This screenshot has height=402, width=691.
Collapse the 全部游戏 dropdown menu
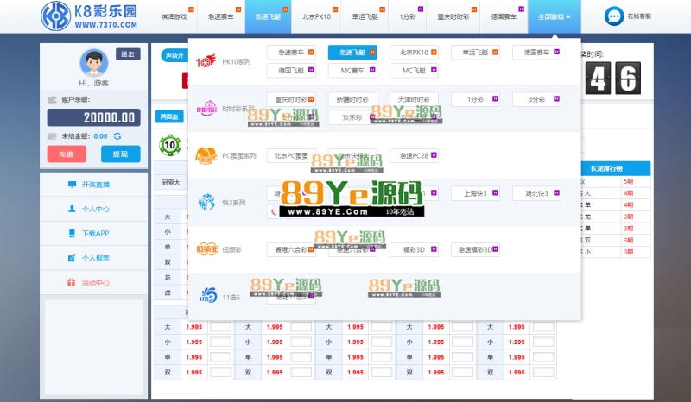(x=554, y=16)
